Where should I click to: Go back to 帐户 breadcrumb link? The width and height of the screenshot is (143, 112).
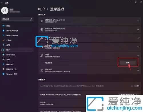41,9
